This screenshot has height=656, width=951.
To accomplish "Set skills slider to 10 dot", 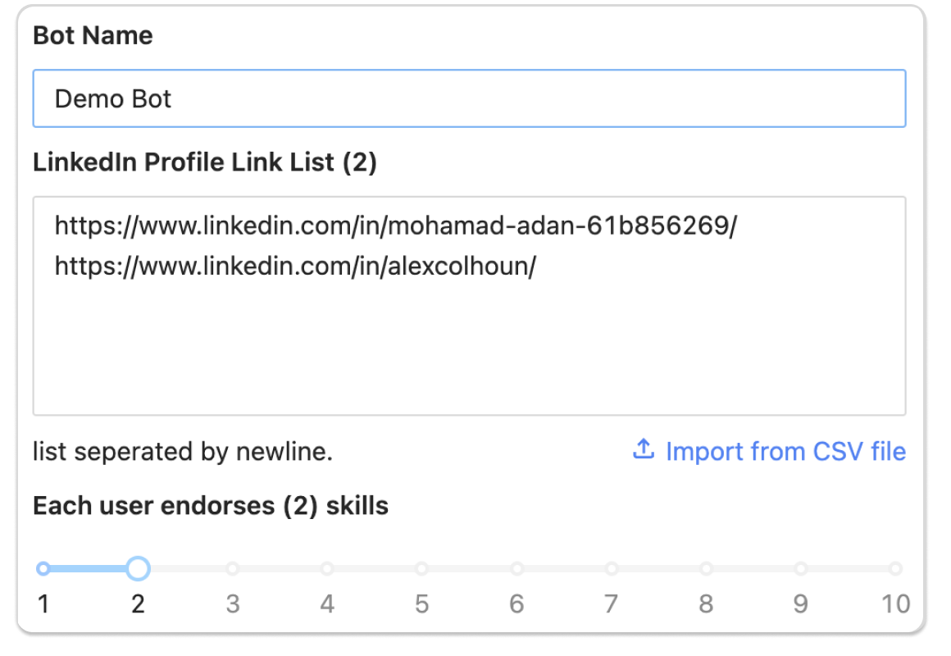I will pyautogui.click(x=895, y=568).
